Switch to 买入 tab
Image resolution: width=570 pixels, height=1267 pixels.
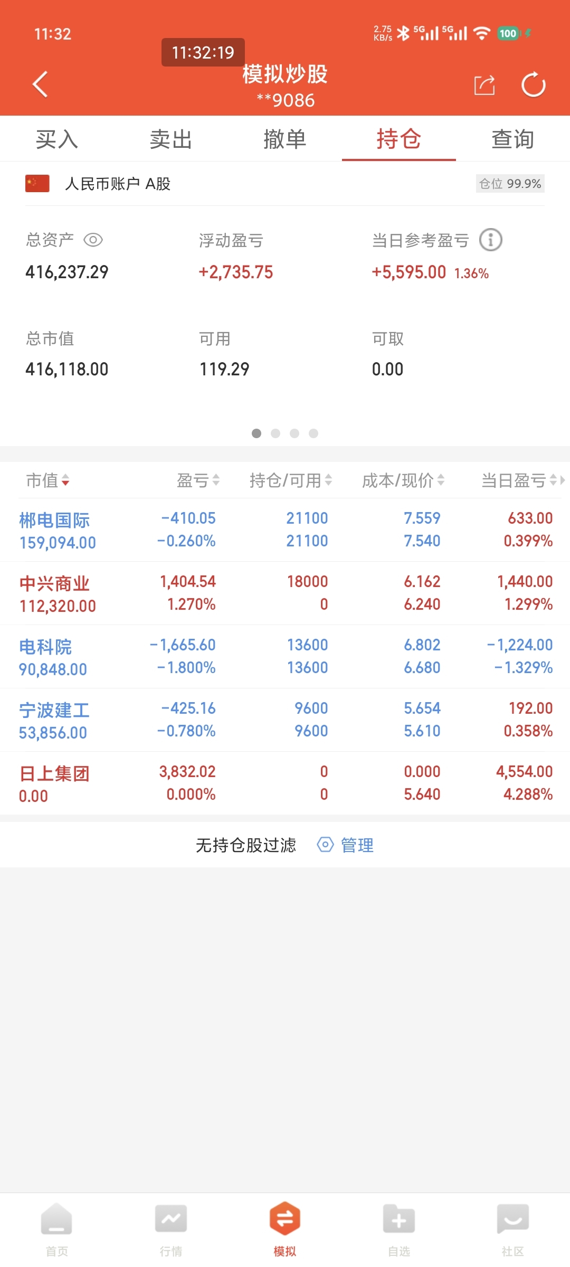(57, 139)
